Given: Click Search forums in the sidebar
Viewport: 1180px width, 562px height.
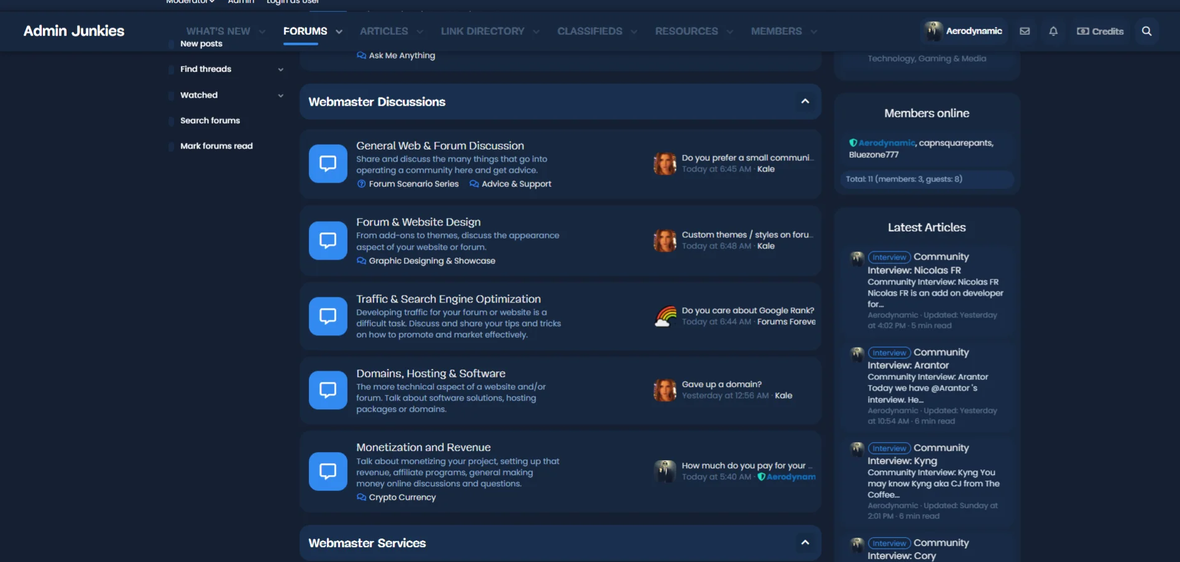Looking at the screenshot, I should point(210,120).
